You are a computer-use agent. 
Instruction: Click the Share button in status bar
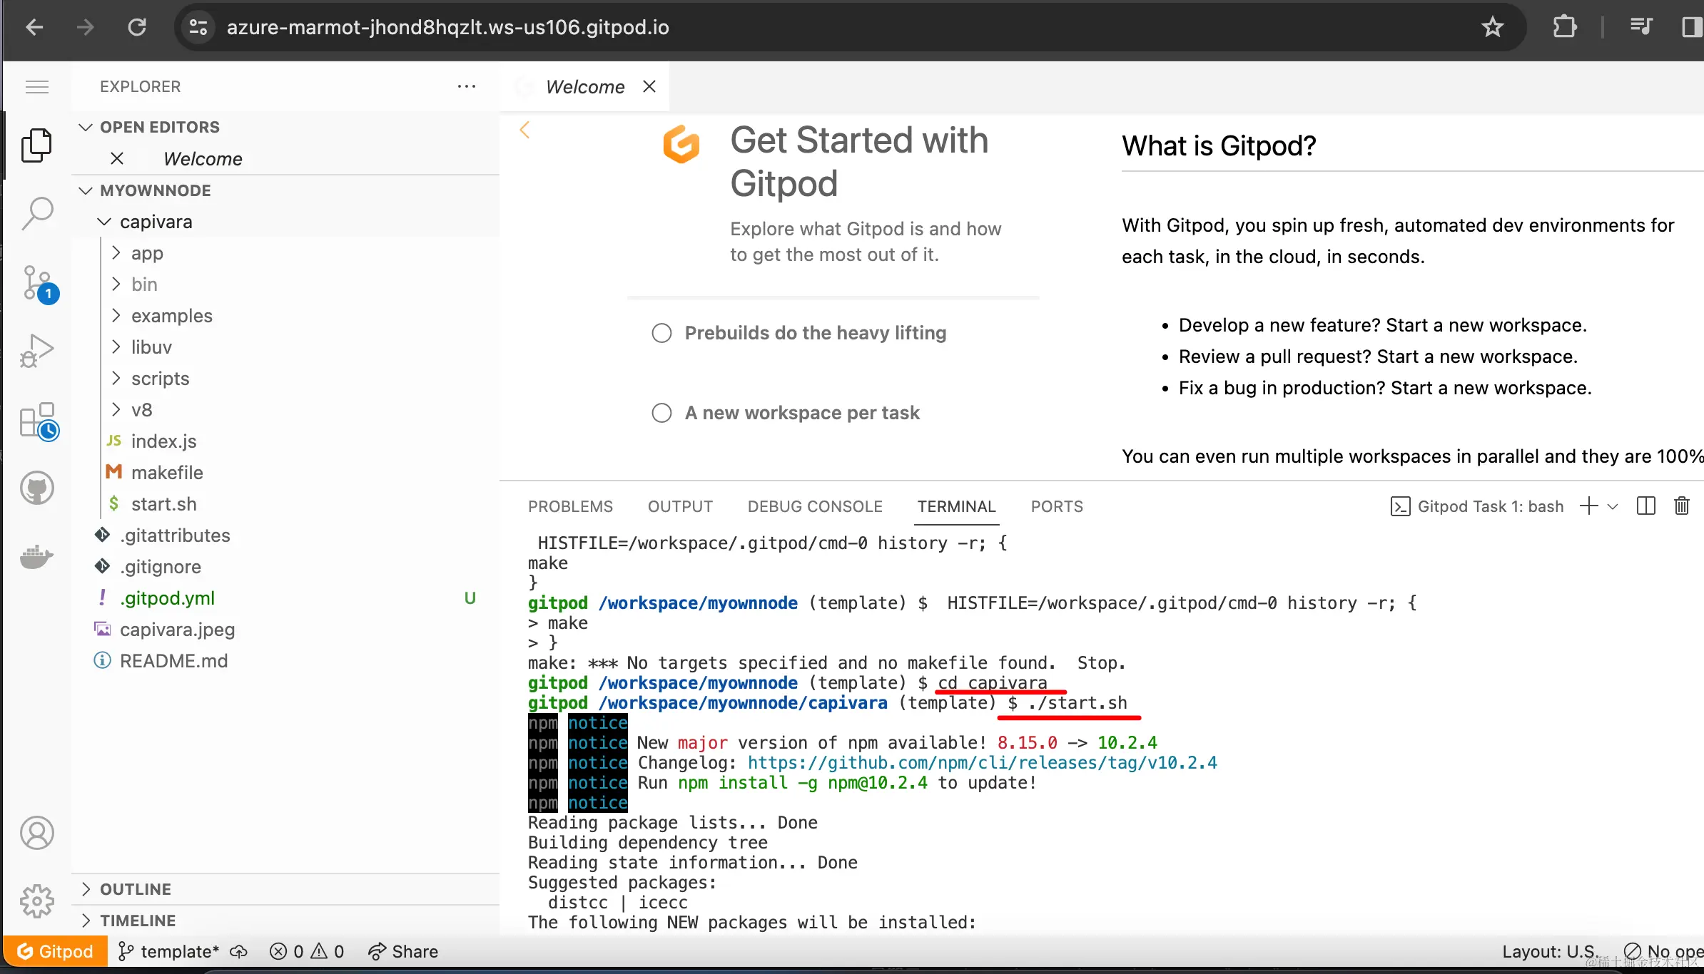pyautogui.click(x=403, y=951)
